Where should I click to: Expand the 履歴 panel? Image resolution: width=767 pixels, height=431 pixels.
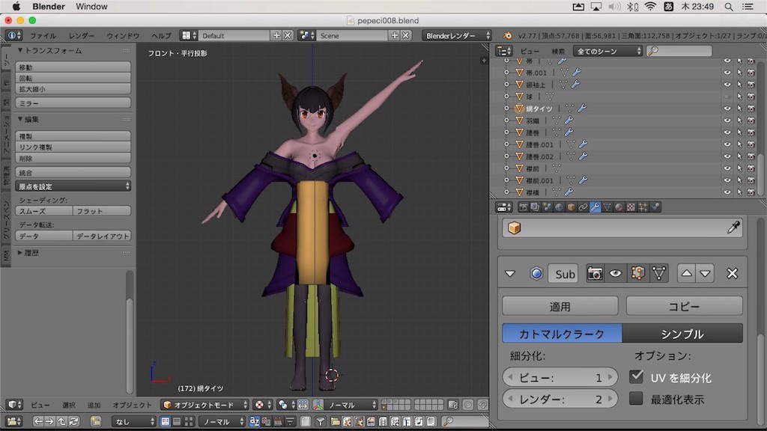pyautogui.click(x=20, y=253)
